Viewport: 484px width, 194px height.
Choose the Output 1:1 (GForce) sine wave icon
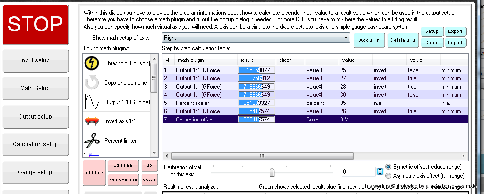pos(92,102)
